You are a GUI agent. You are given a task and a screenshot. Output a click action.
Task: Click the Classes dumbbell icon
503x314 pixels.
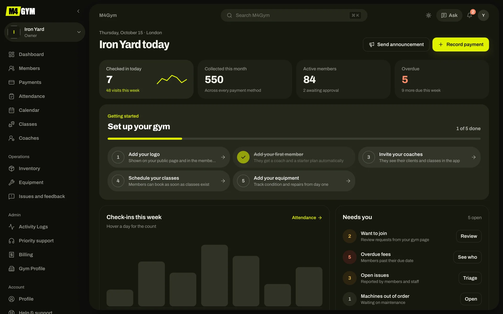(x=12, y=124)
